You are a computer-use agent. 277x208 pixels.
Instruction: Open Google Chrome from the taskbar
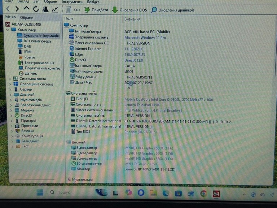(203, 194)
